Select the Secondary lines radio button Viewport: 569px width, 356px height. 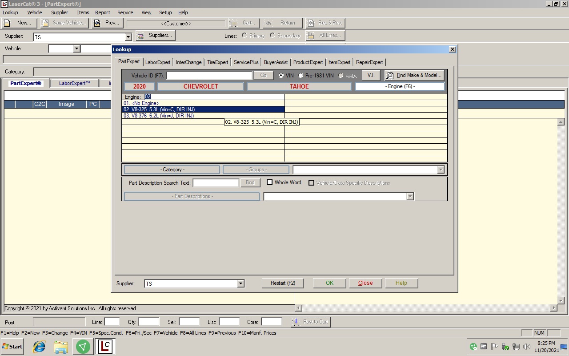point(272,35)
